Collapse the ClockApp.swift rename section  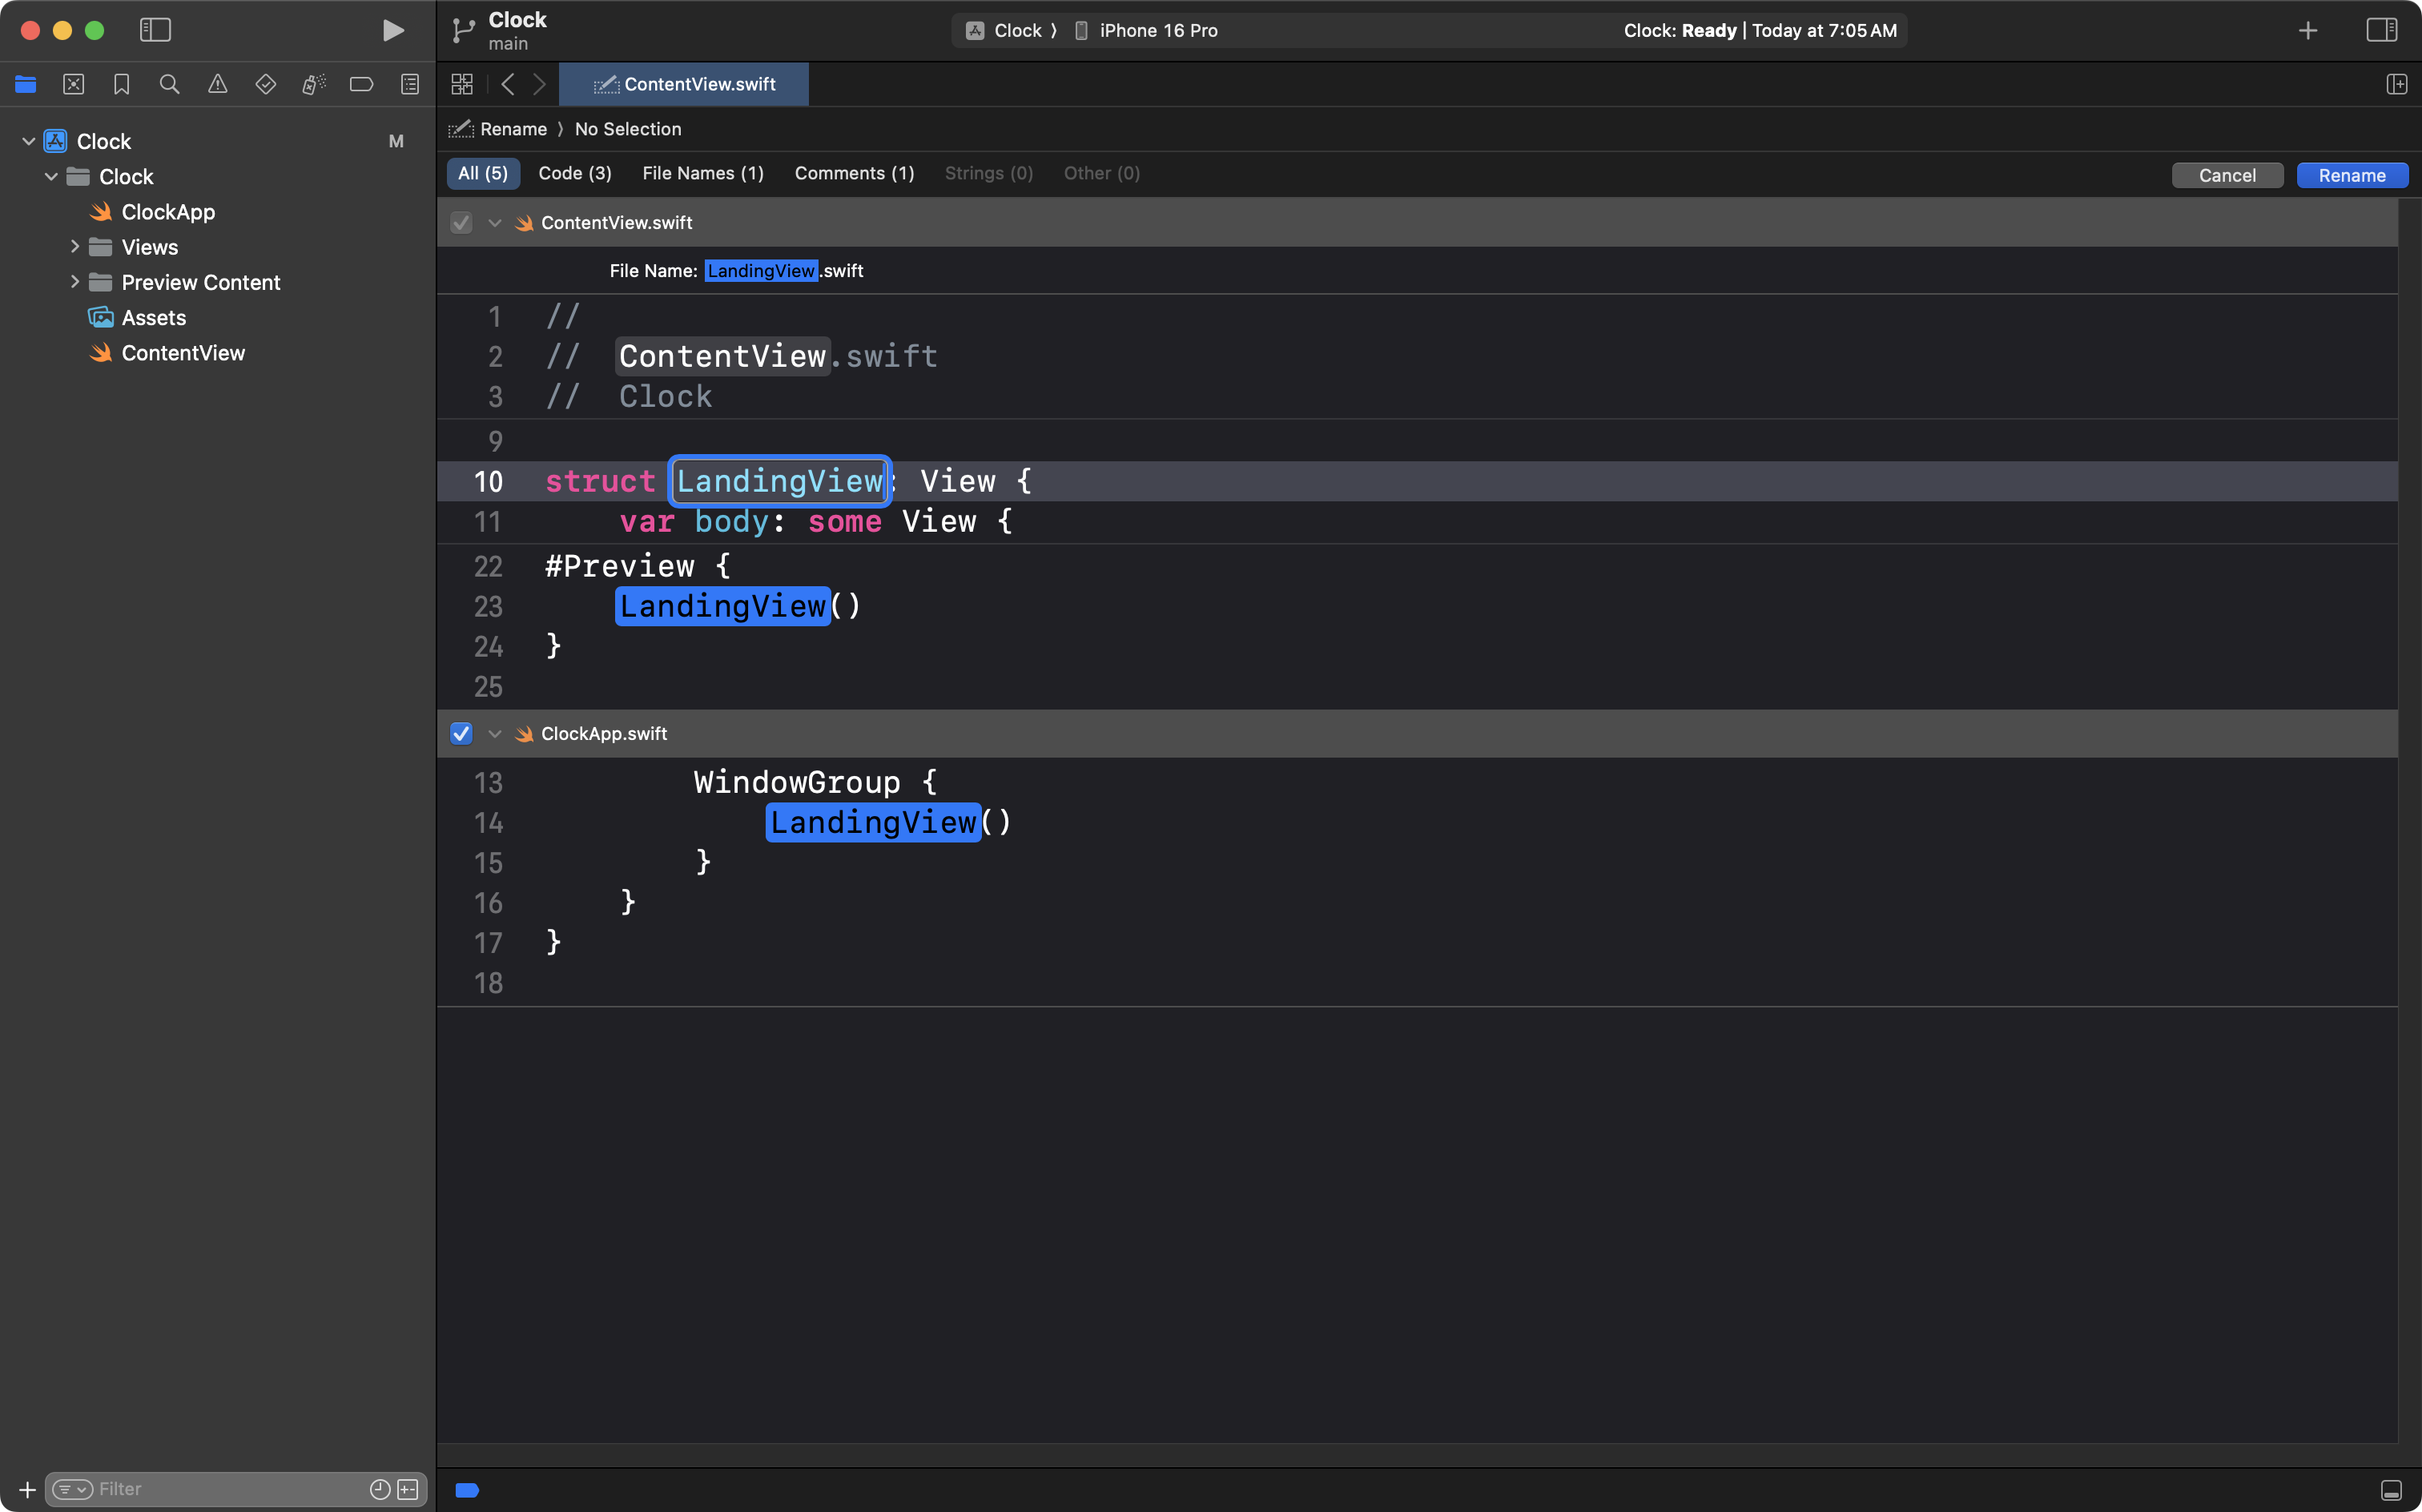(494, 734)
